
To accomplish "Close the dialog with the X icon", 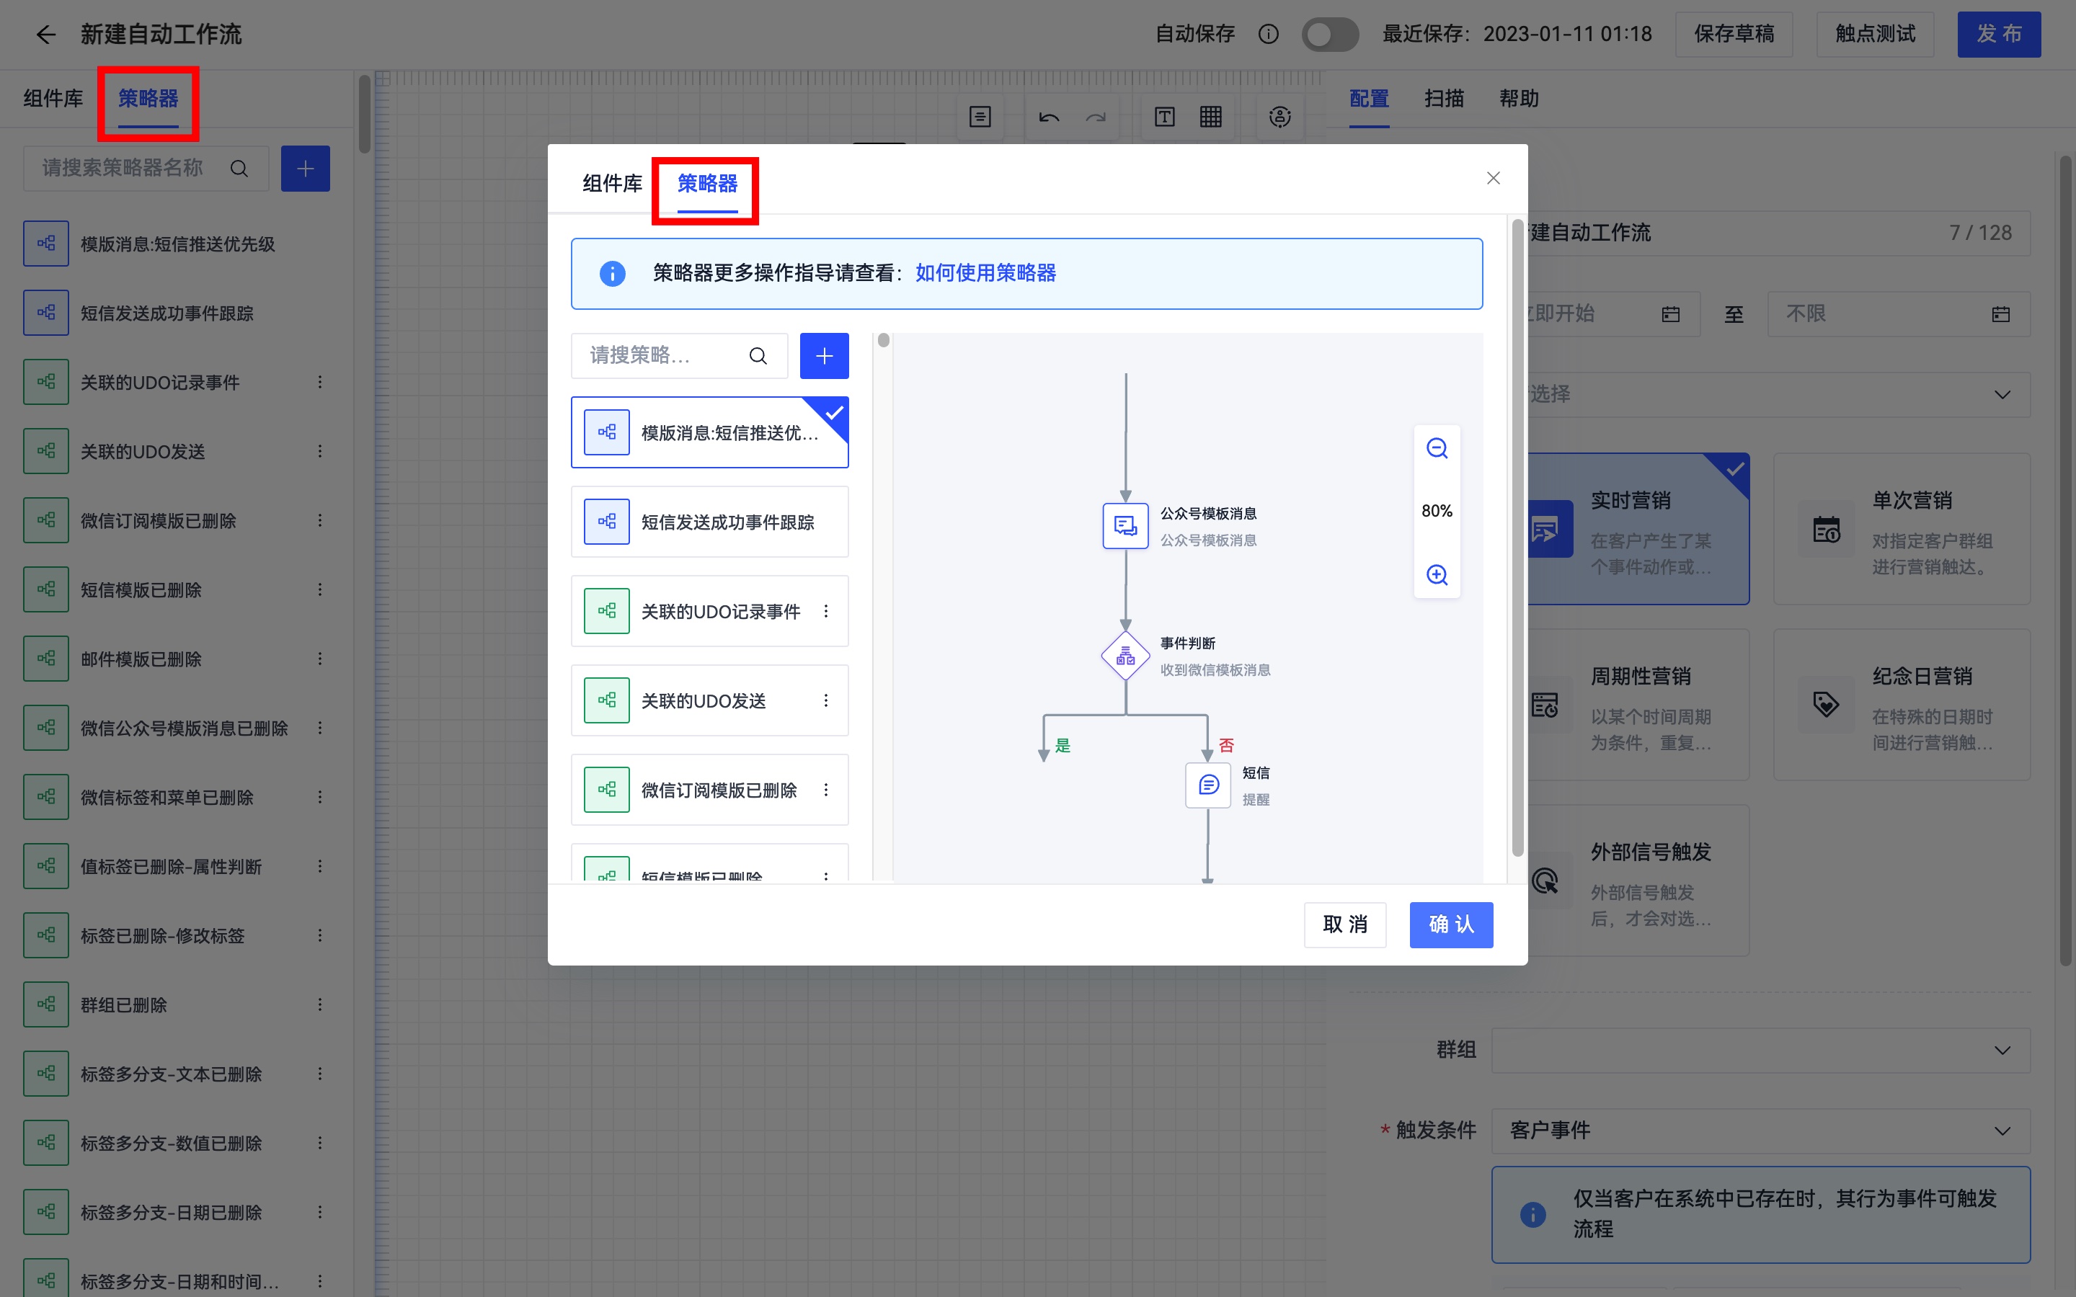I will [x=1494, y=179].
